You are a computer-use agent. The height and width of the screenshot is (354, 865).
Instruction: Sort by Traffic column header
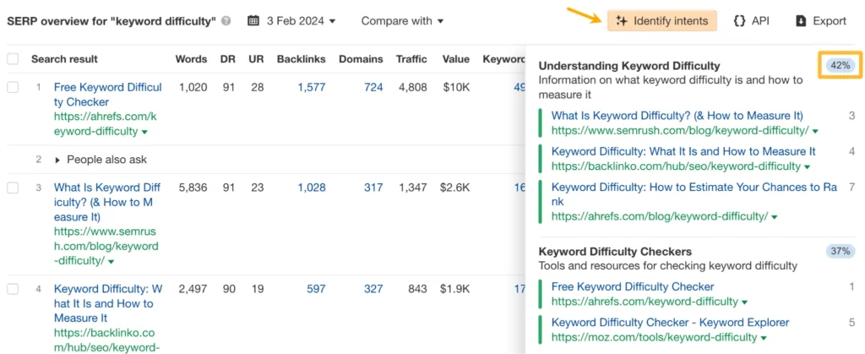[411, 59]
